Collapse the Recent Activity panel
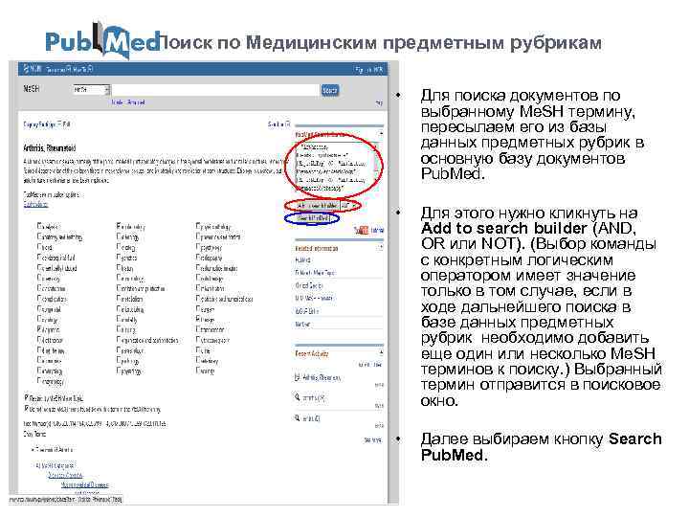The height and width of the screenshot is (517, 689). coord(381,352)
